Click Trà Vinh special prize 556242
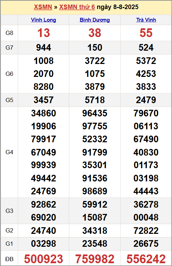The image size is (172, 266). [x=146, y=259]
